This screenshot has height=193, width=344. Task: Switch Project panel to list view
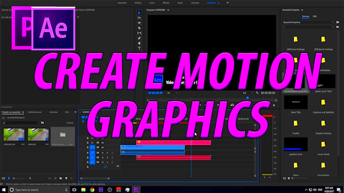[x=3, y=178]
